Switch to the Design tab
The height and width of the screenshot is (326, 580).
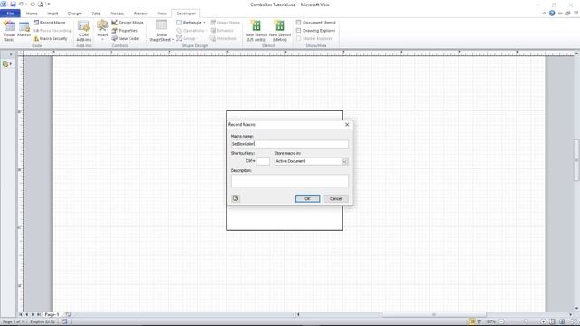coord(74,14)
